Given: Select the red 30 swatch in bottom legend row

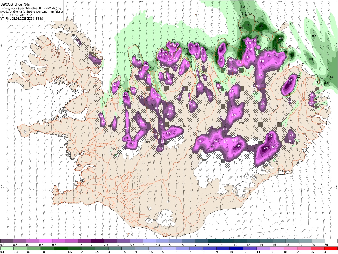Looking at the screenshot, I should click(x=331, y=248).
